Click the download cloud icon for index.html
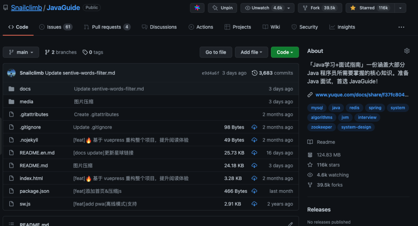Screen dimensions: 418x226 point(254,178)
